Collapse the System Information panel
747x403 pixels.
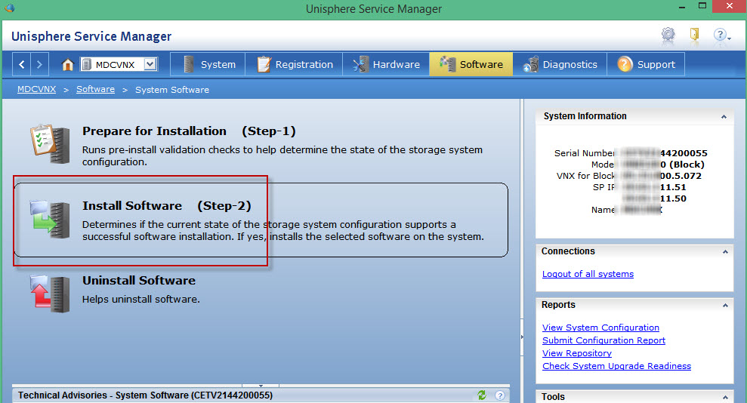click(x=724, y=116)
